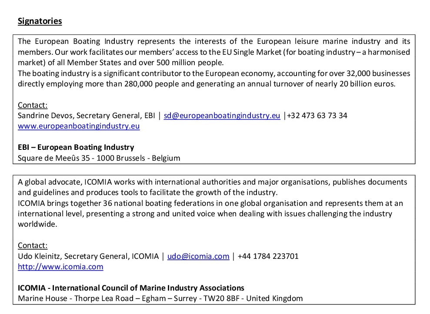Click the Square de Meeûs Brussels address line

click(99, 158)
